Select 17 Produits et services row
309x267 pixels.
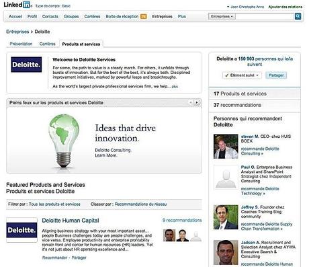tap(255, 93)
